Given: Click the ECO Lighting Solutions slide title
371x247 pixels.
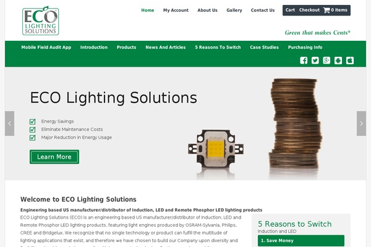Looking at the screenshot, I should tap(113, 98).
